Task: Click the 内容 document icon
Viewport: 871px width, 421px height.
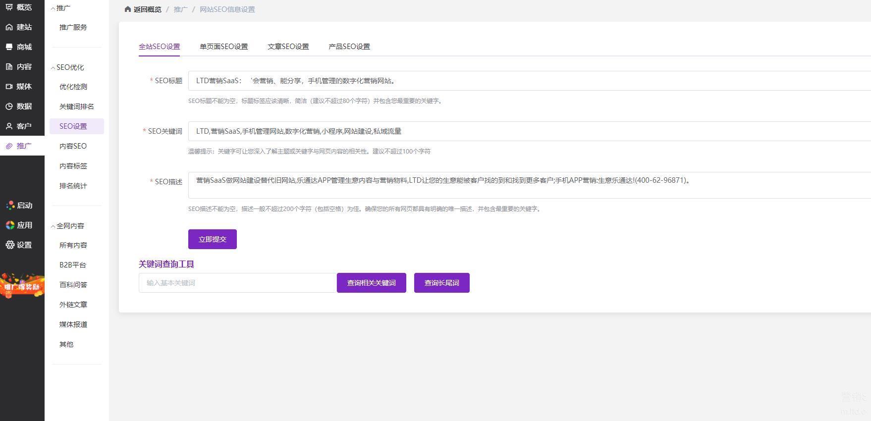Action: click(9, 67)
